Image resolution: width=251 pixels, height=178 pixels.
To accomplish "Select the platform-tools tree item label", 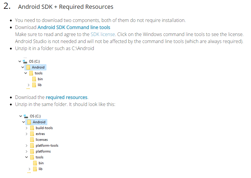I will pyautogui.click(x=47, y=146).
